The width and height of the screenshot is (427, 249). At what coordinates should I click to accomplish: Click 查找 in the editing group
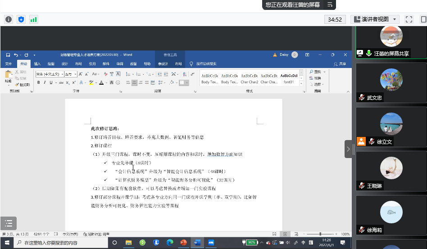pos(317,72)
